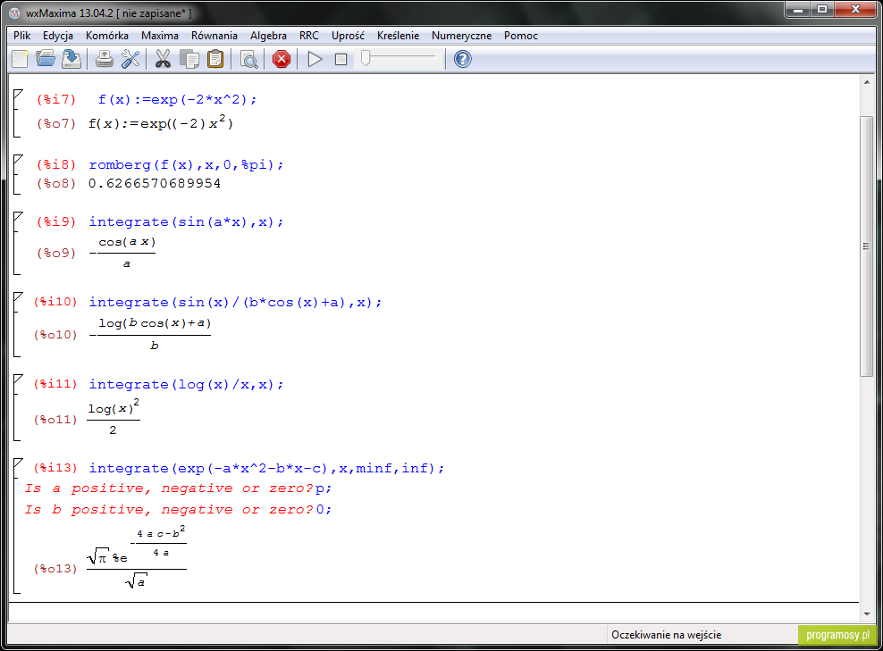Collapse cell %i9 using its bracket triangle
This screenshot has height=651, width=883.
pos(18,217)
